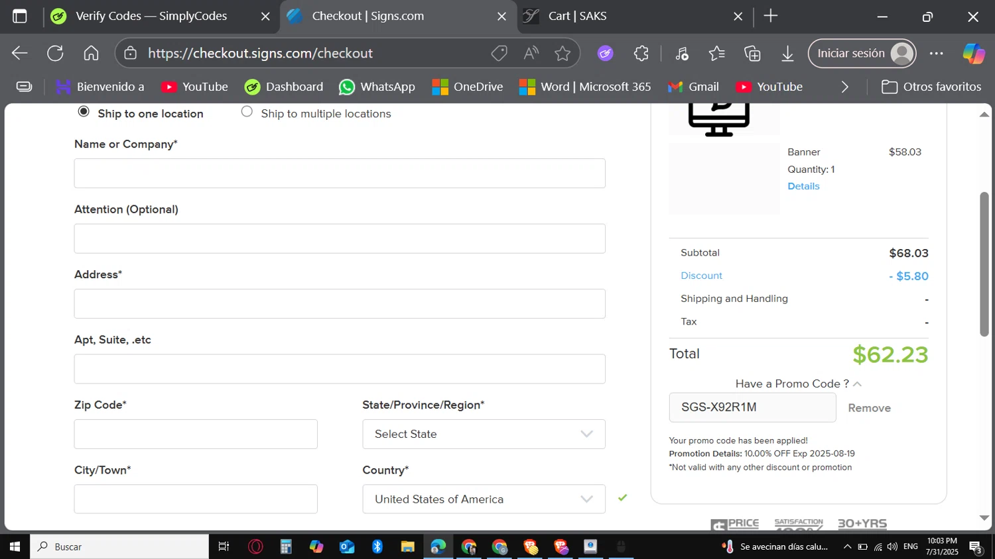Click the promo code field with SGS-X92R1M
Screen dimensions: 995x559
[x=752, y=407]
